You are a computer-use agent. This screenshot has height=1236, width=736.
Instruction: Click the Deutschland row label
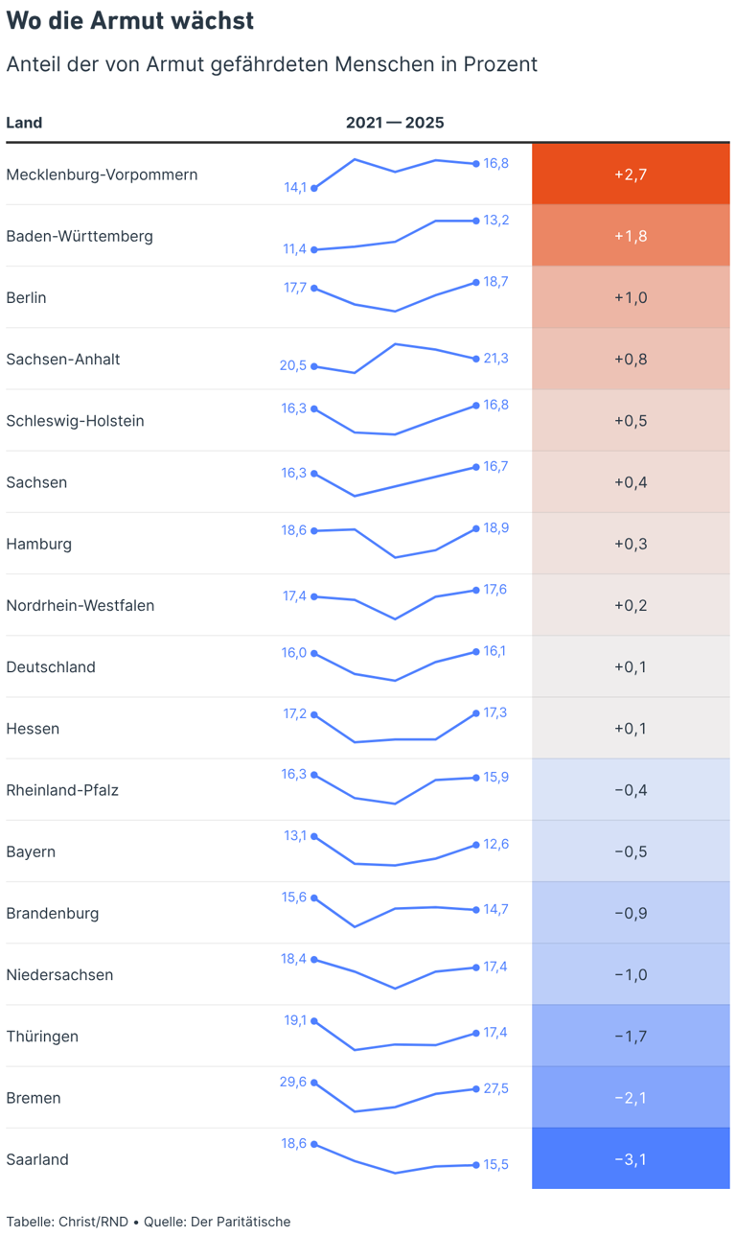point(51,666)
